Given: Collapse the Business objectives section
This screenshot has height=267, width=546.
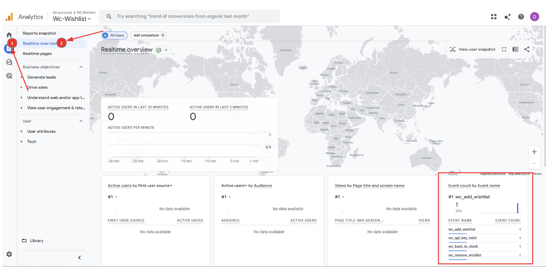Looking at the screenshot, I should (x=81, y=67).
